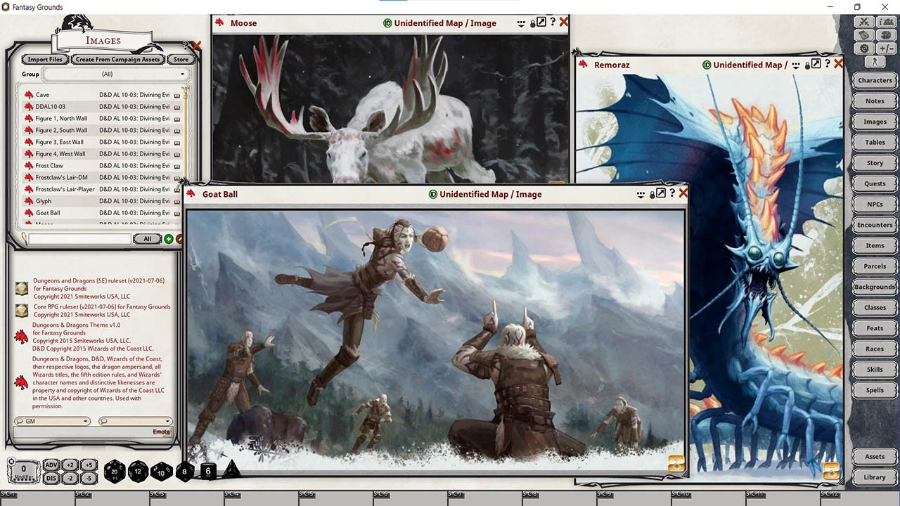
Task: Click Create From Campaign Assets button
Action: [x=117, y=60]
